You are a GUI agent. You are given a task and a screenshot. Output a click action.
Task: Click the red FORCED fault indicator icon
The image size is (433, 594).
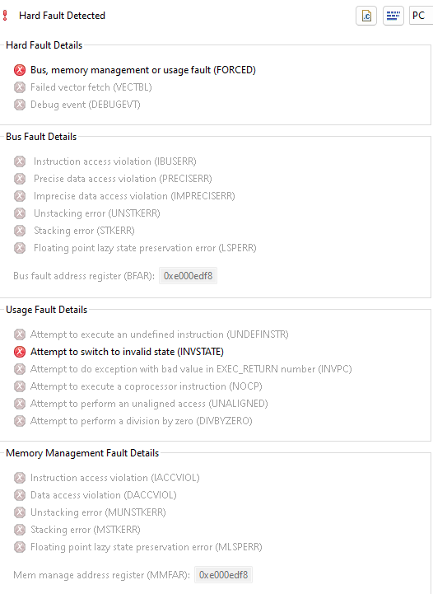20,70
